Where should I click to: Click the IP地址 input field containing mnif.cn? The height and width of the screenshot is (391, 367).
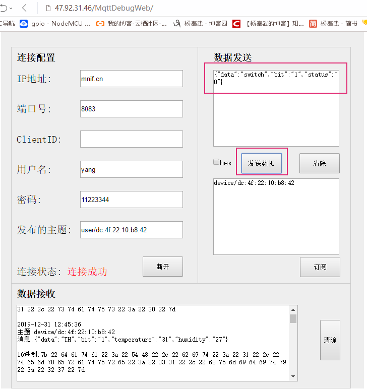coord(132,79)
